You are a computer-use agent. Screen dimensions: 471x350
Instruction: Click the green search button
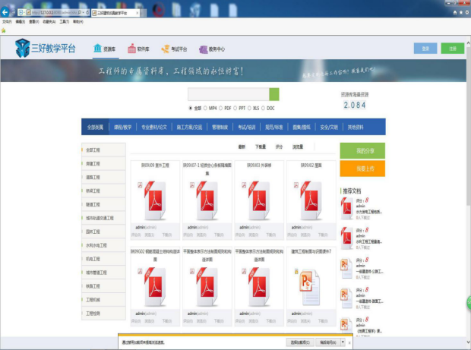(274, 94)
